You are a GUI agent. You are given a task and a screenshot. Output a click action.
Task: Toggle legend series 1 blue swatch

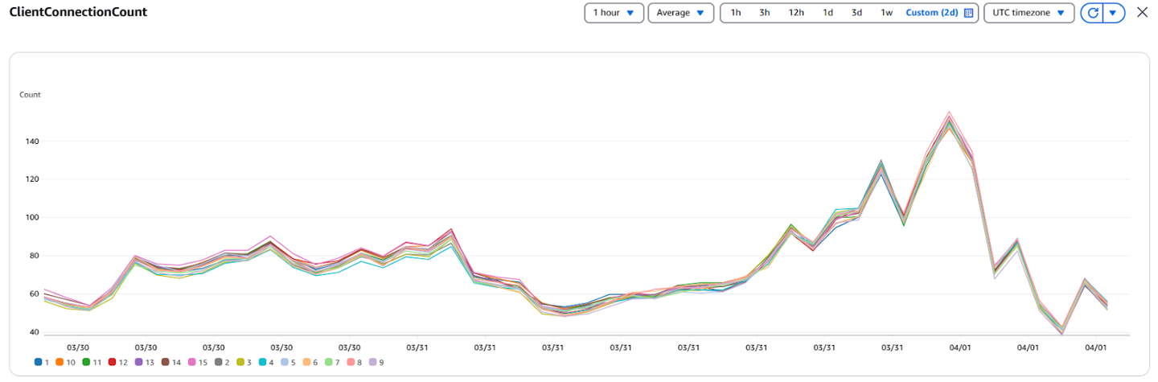[x=38, y=362]
